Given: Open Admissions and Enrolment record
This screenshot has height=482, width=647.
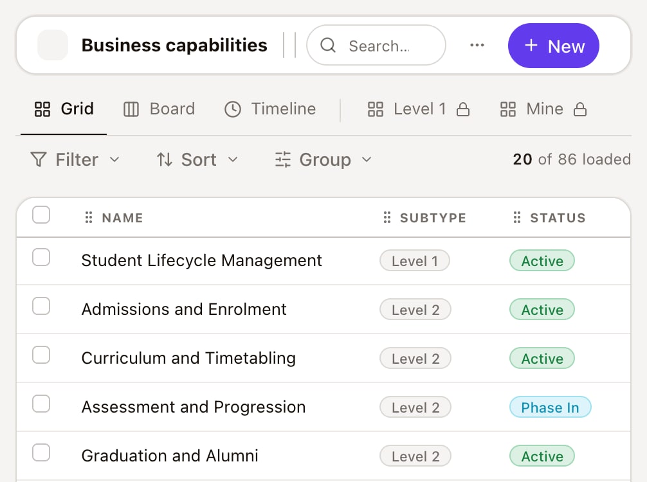Looking at the screenshot, I should pos(184,309).
